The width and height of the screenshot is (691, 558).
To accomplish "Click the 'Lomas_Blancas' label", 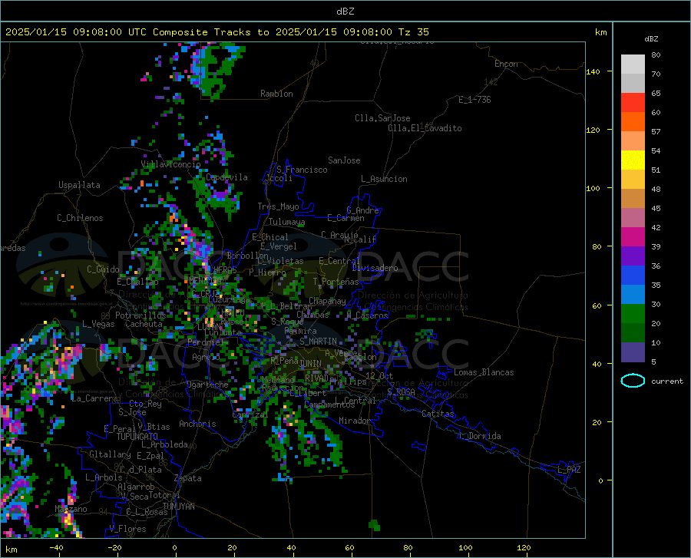I will (484, 372).
